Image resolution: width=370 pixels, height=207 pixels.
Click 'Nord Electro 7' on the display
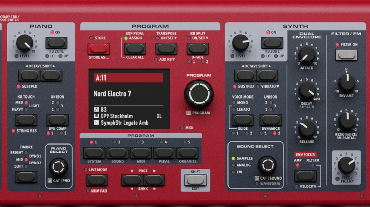pyautogui.click(x=112, y=94)
